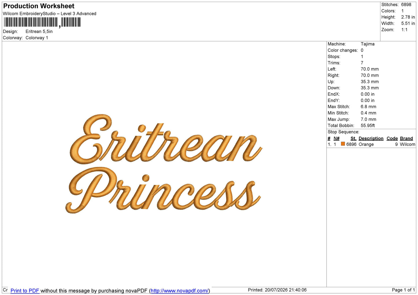Select the Printed date 20/07/2026 21:40:06
Screen dimensions: 418x295
277,290
